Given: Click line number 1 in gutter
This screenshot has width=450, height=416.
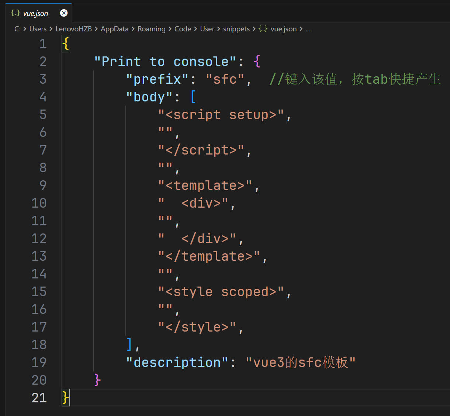Looking at the screenshot, I should click(x=43, y=44).
